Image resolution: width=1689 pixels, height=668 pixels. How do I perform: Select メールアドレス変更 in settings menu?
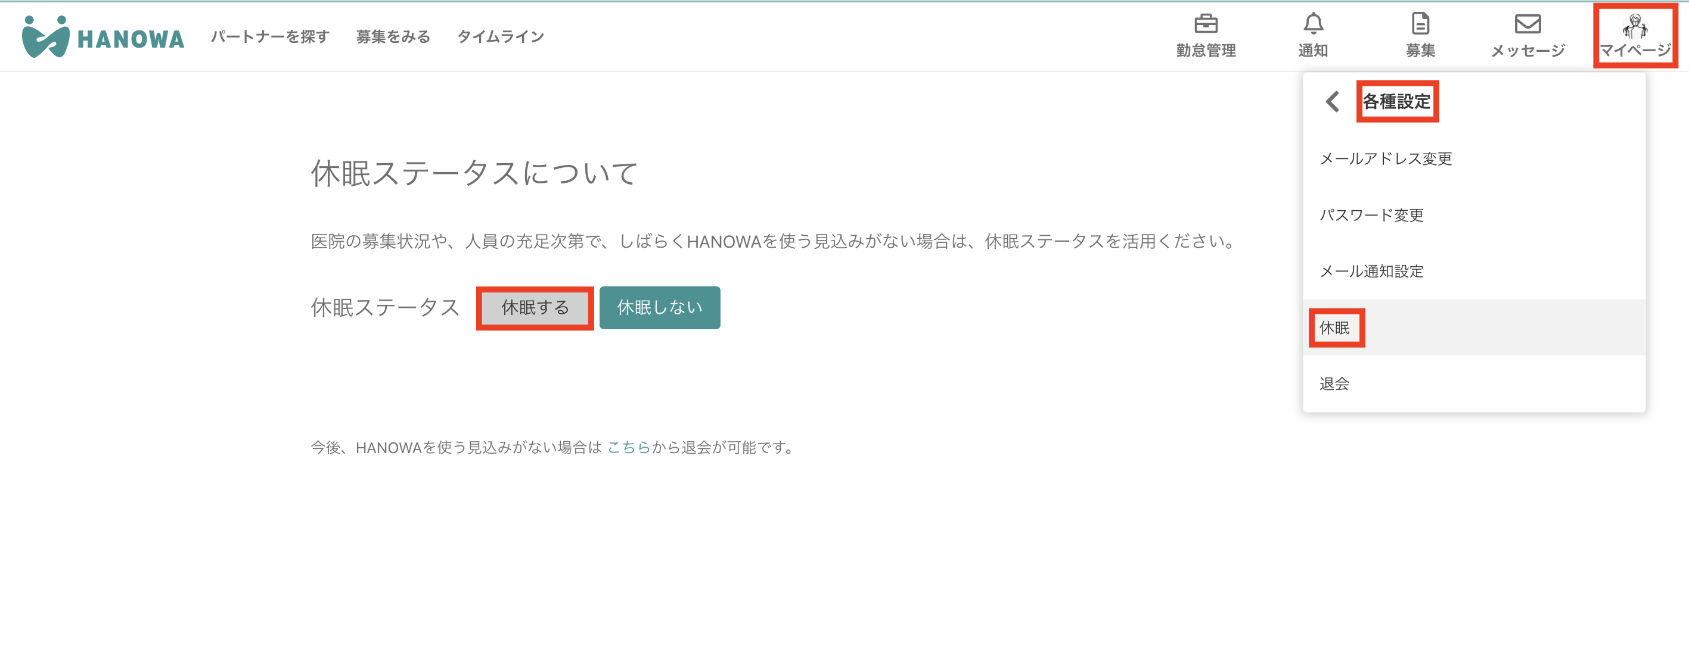1386,159
